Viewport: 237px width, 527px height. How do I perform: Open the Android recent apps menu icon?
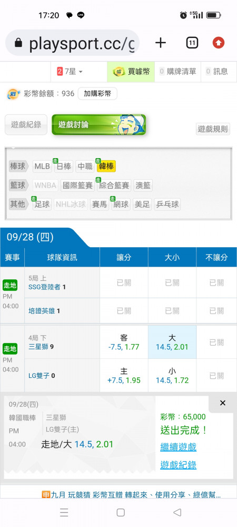[64, 512]
